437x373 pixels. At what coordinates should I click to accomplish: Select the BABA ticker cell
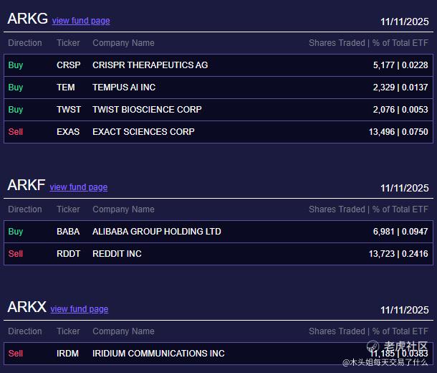click(68, 232)
